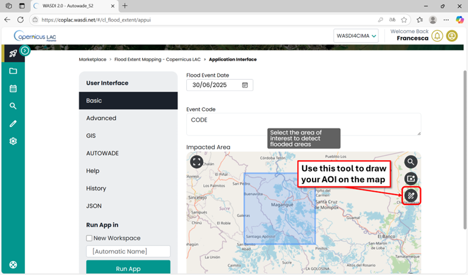The image size is (468, 275).
Task: Open the Settings gear icon in sidebar
Action: [13, 141]
